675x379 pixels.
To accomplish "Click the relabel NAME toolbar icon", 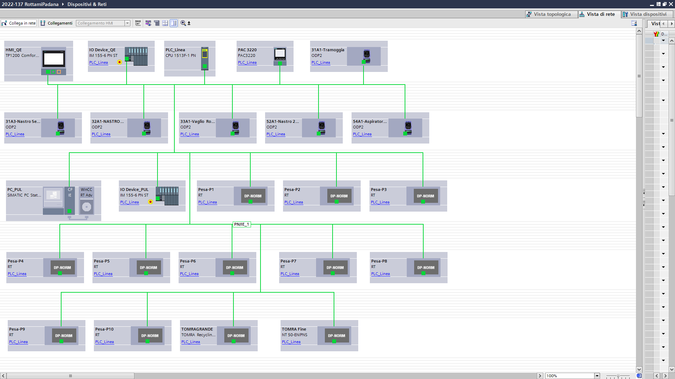I will [138, 23].
